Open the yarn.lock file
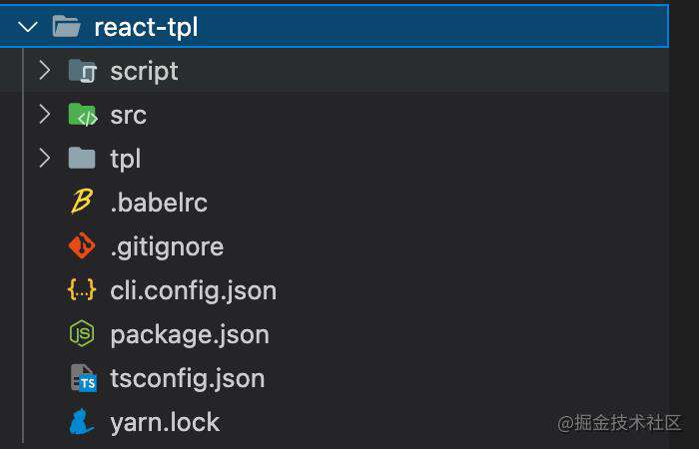The height and width of the screenshot is (449, 699). click(165, 422)
